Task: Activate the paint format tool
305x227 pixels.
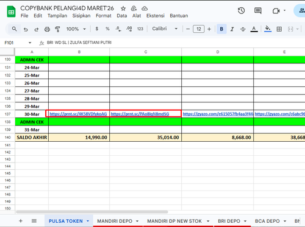Action: (x=58, y=29)
